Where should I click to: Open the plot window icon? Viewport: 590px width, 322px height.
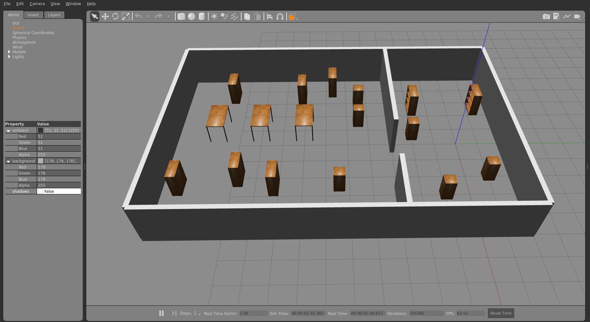point(567,17)
